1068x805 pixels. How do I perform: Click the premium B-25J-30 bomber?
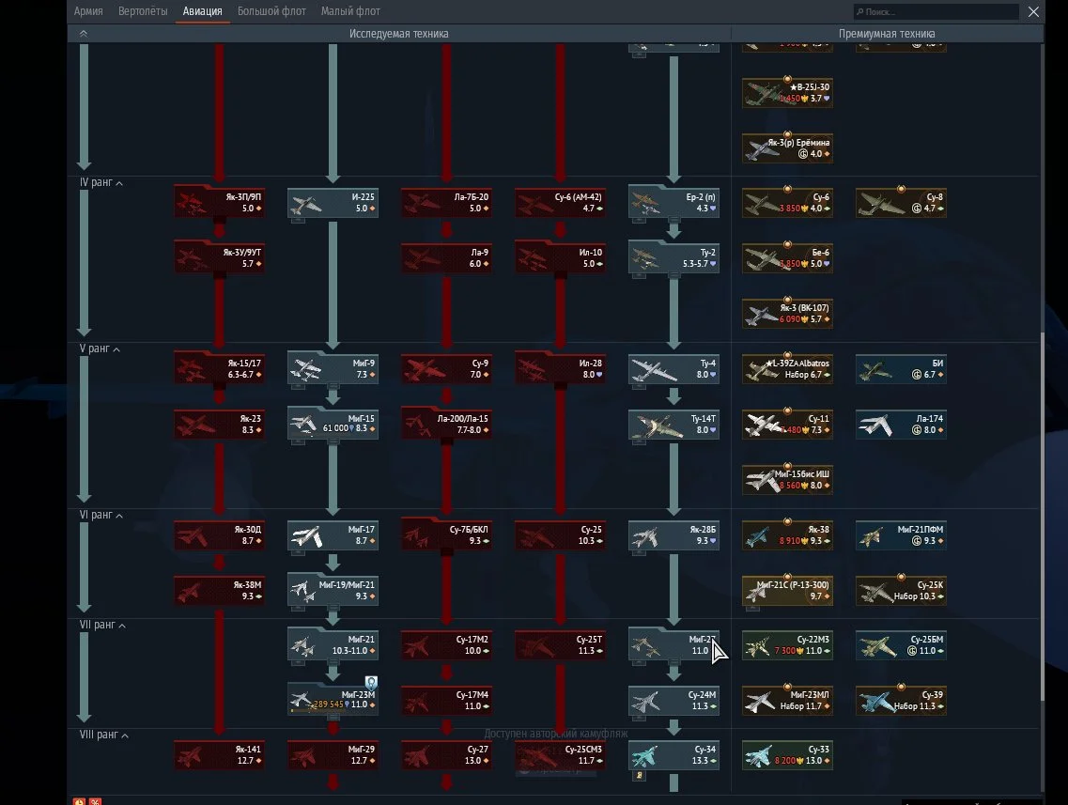coord(787,92)
